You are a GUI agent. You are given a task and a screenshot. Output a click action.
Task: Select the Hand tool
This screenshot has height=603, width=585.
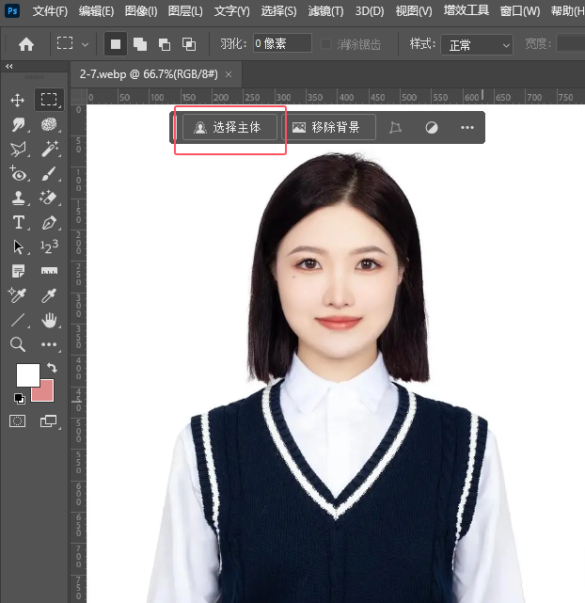[x=49, y=320]
